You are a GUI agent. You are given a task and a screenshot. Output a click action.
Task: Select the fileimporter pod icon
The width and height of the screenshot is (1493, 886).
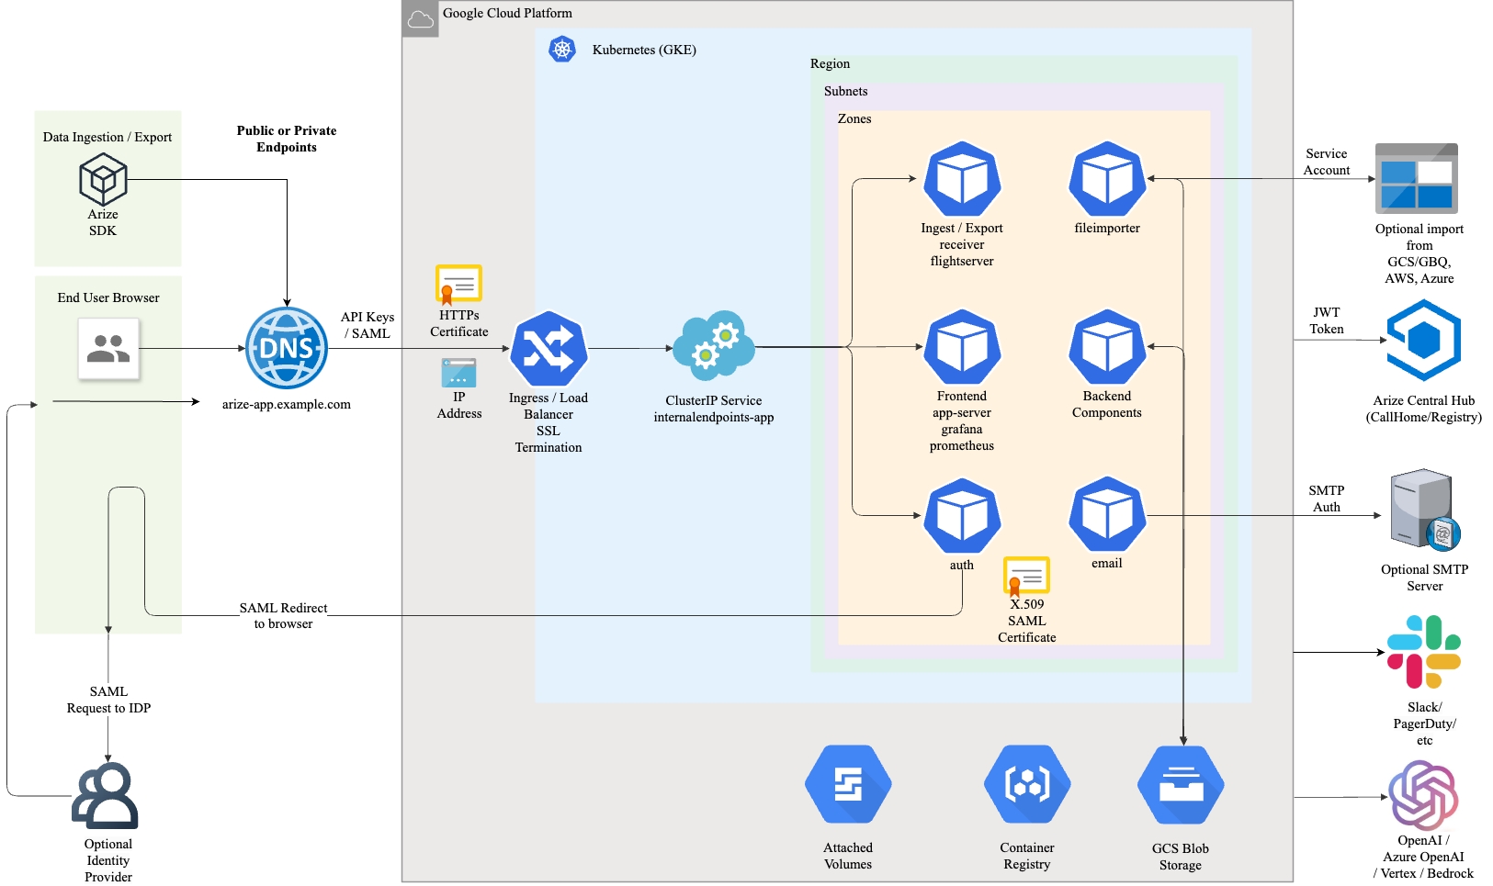pyautogui.click(x=1107, y=179)
